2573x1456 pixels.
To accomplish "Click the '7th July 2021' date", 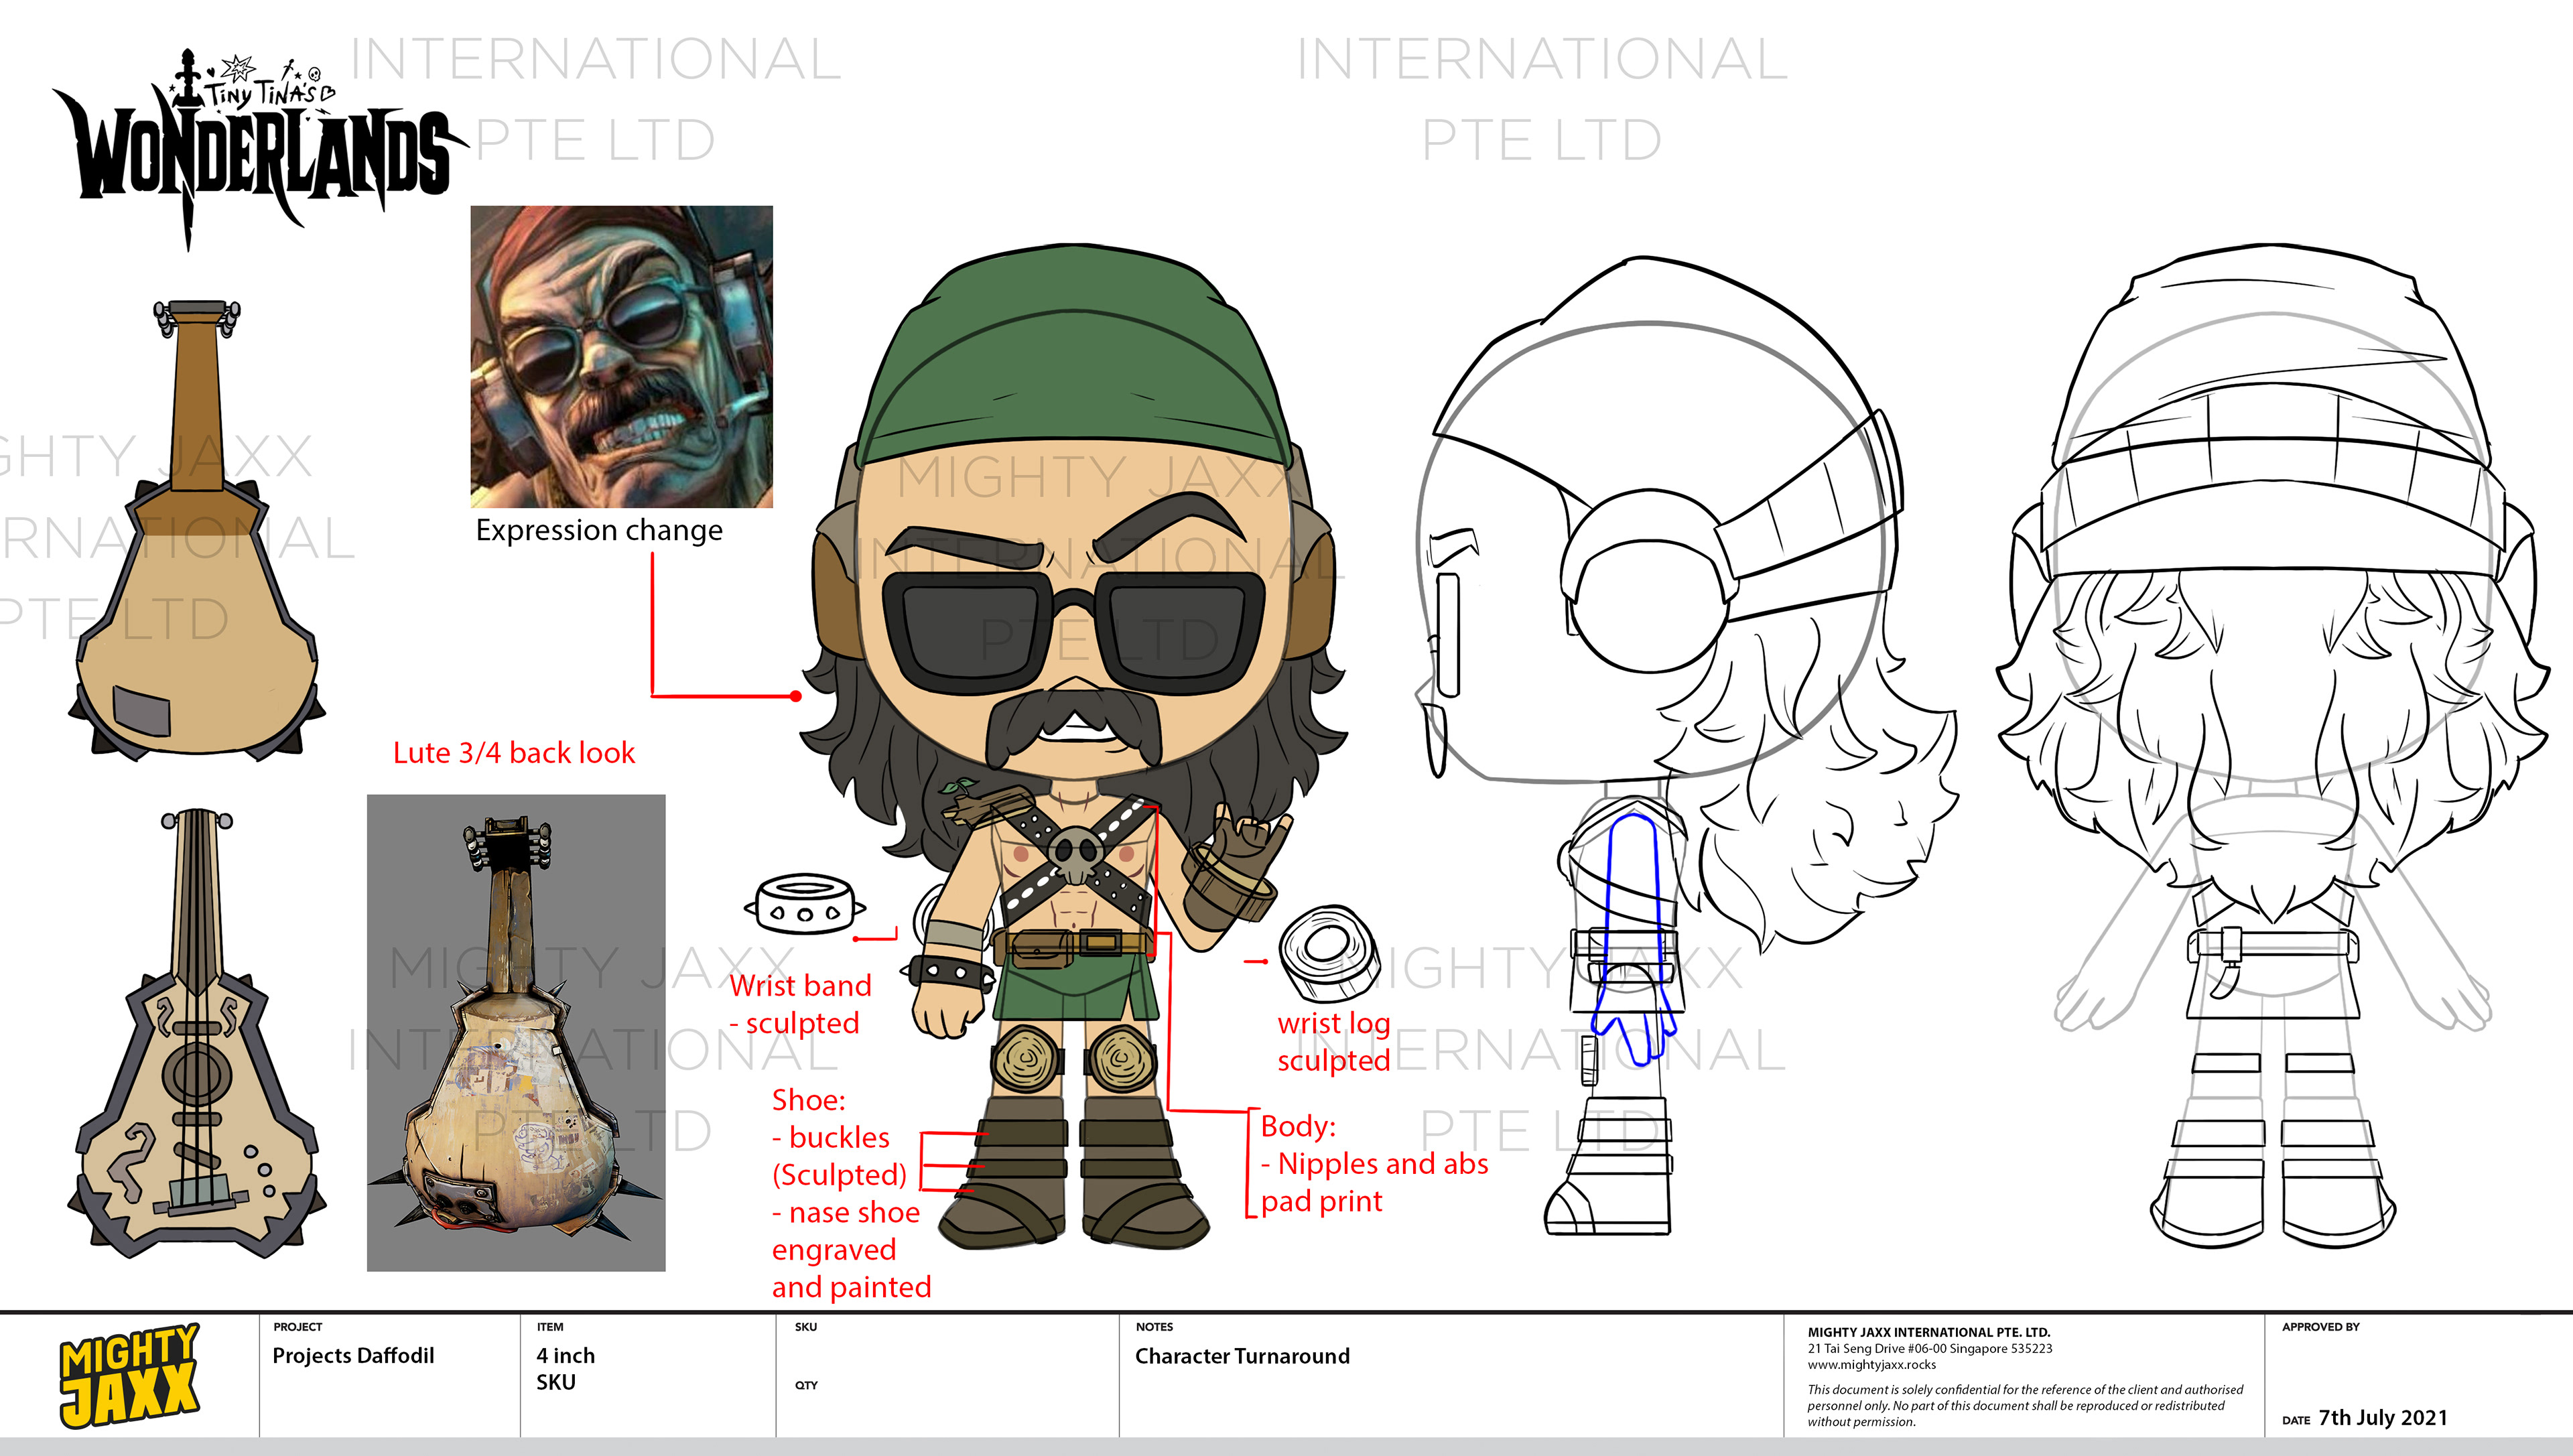I will click(x=2383, y=1418).
